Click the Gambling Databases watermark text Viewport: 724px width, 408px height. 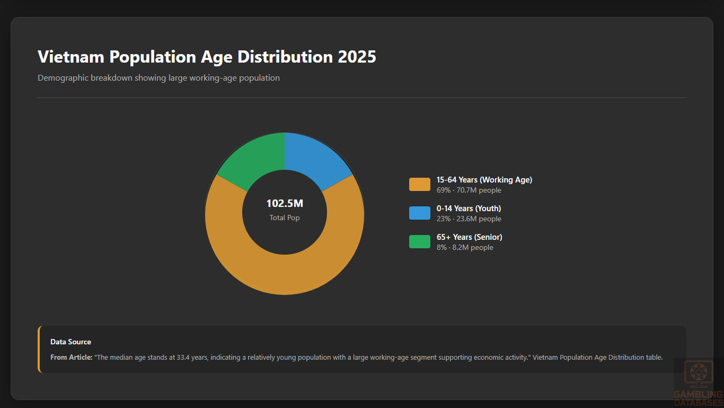pyautogui.click(x=698, y=398)
